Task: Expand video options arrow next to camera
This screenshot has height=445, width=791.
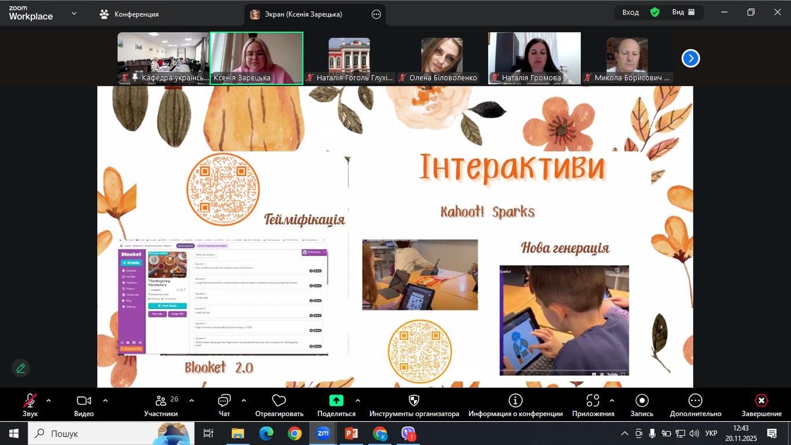Action: 105,400
